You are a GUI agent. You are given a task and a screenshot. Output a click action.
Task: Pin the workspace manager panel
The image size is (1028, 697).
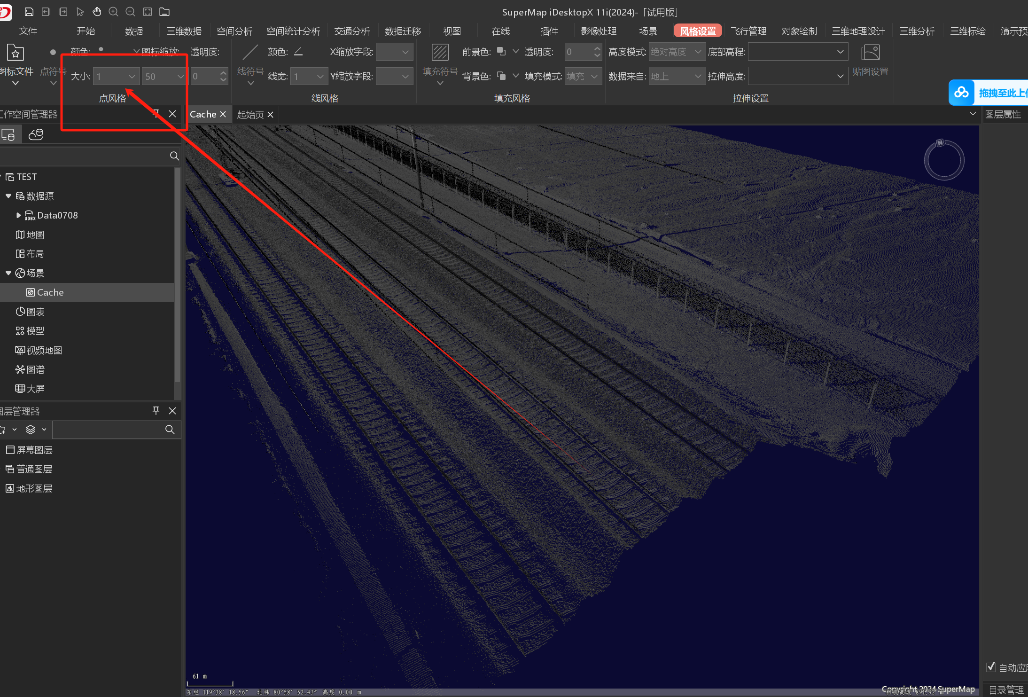point(156,114)
